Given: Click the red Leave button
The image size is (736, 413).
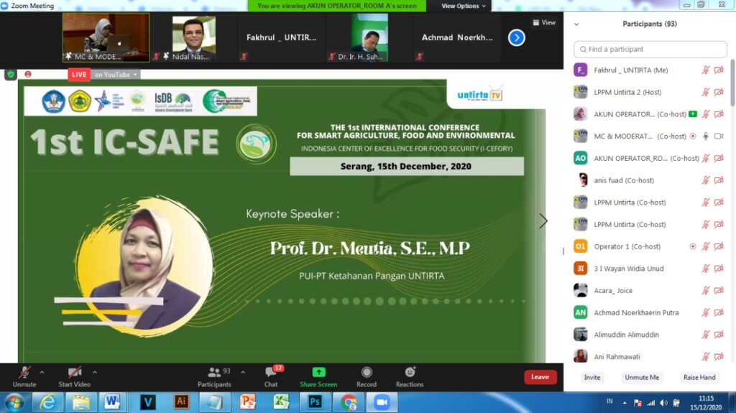Looking at the screenshot, I should 540,377.
